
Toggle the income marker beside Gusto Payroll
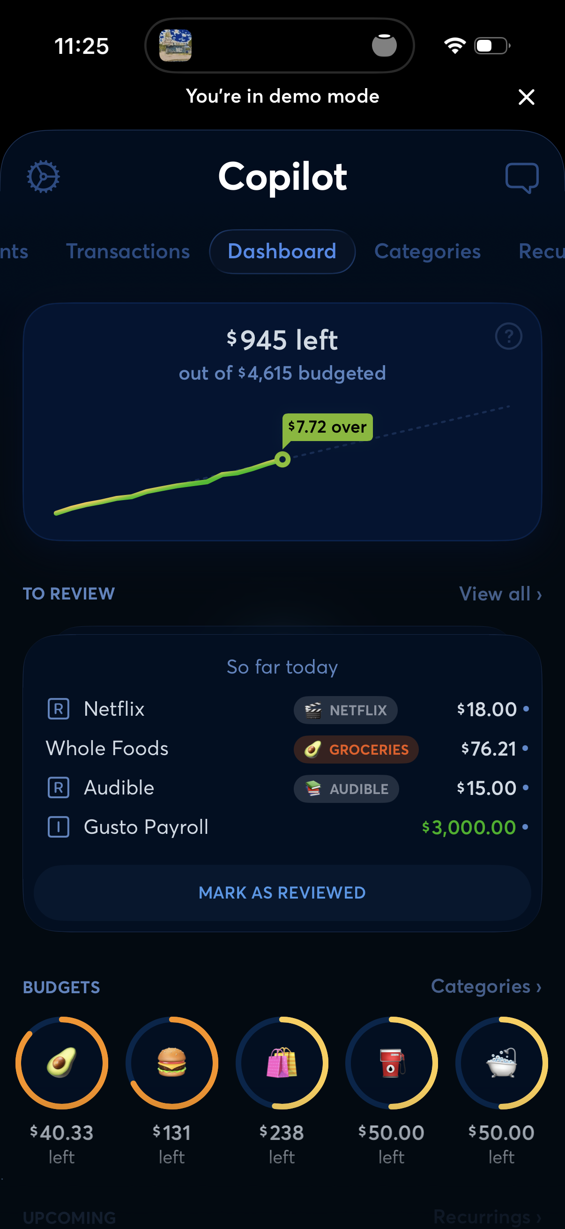click(59, 827)
